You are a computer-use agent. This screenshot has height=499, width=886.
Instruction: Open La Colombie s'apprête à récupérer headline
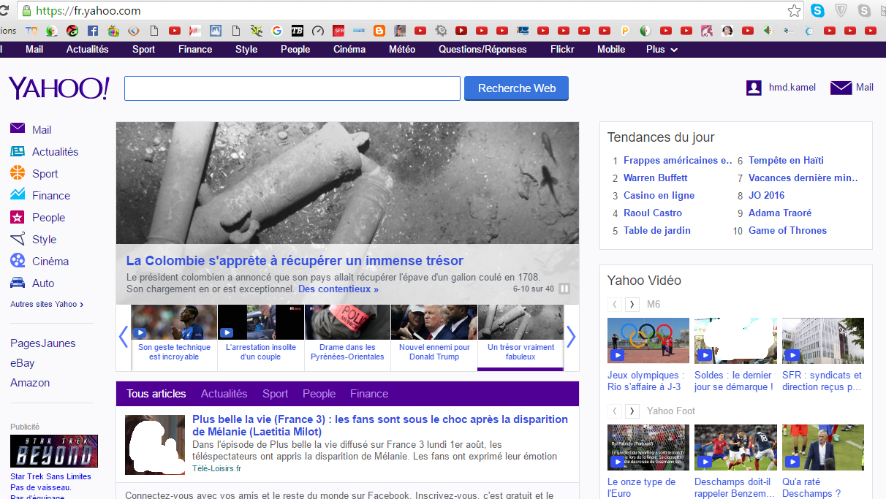click(x=295, y=261)
